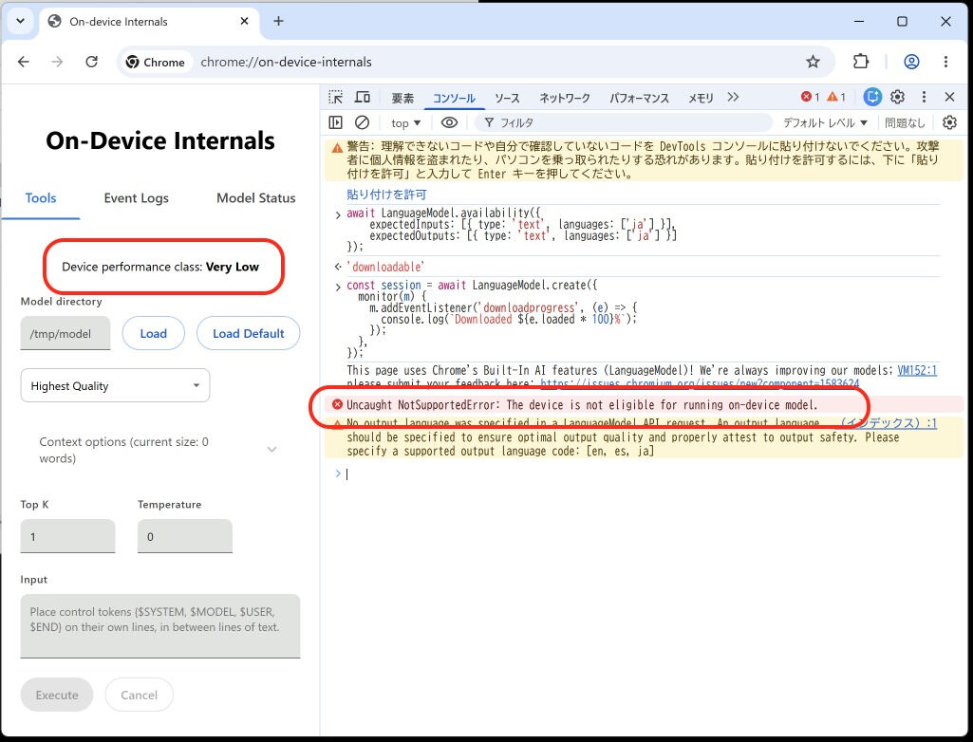Open the ソース panel

pos(507,98)
